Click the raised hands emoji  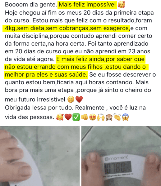coord(101,117)
